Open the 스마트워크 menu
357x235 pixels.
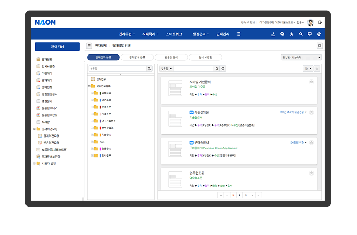(174, 34)
